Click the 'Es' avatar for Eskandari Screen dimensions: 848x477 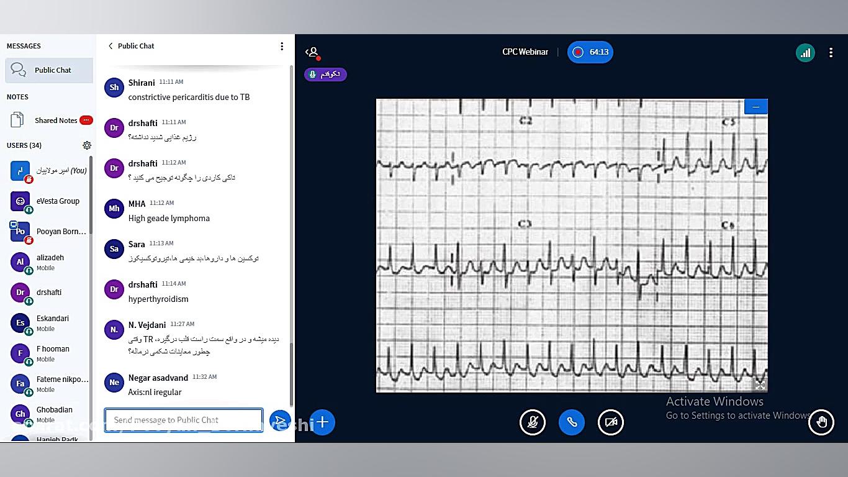[x=20, y=323]
